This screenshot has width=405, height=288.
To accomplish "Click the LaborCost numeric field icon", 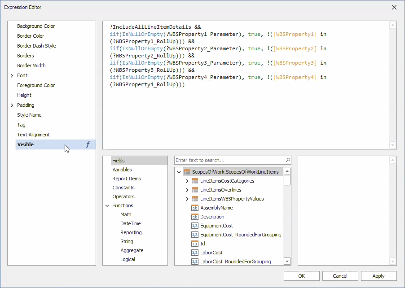I will tap(195, 253).
